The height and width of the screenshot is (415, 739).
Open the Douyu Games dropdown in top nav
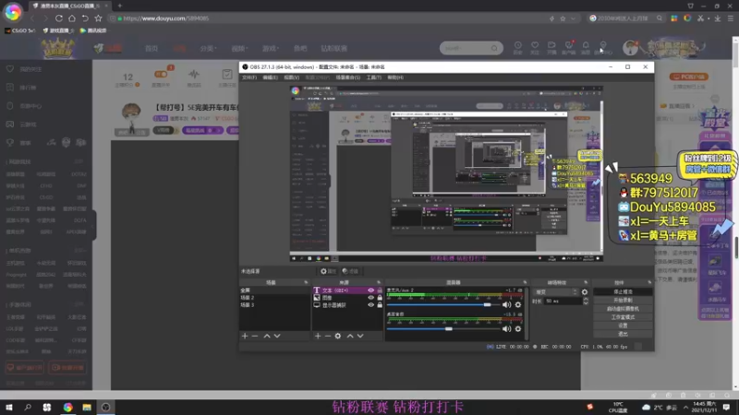point(270,49)
